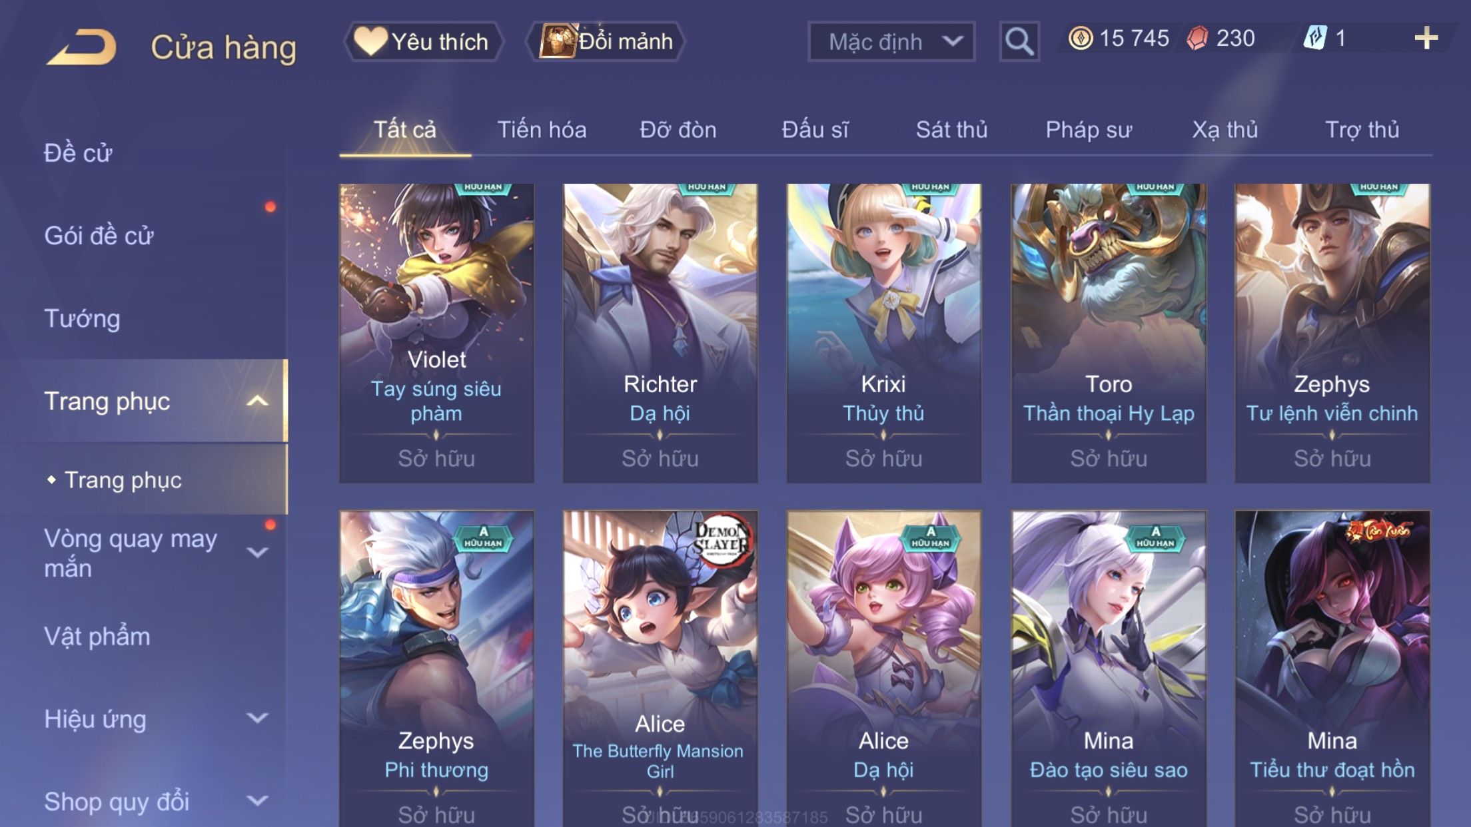
Task: Click the blue voucher ticket icon
Action: pyautogui.click(x=1315, y=38)
